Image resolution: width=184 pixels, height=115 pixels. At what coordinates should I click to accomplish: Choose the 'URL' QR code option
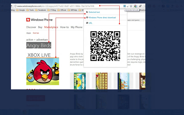[91, 23]
